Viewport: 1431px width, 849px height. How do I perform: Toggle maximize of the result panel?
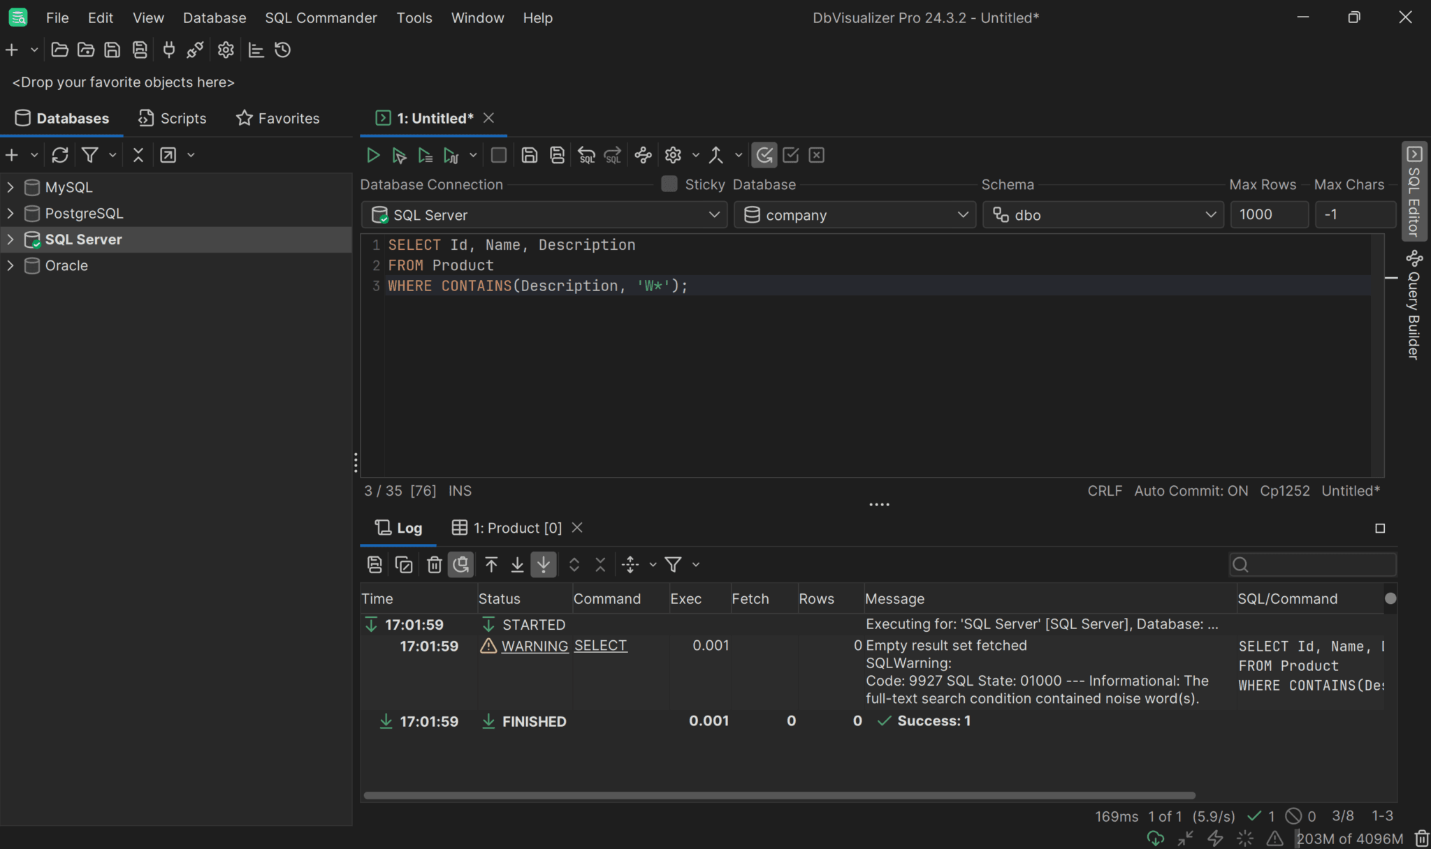pos(1380,529)
